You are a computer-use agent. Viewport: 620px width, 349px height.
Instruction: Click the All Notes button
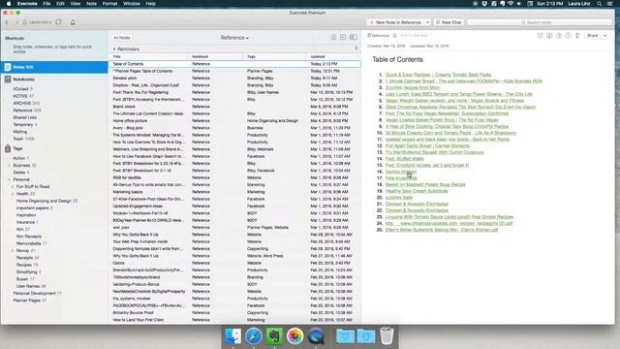[x=122, y=38]
